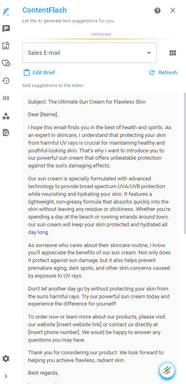The width and height of the screenshot is (186, 384).
Task: Expand the Sales E-mail dropdown
Action: click(x=90, y=53)
